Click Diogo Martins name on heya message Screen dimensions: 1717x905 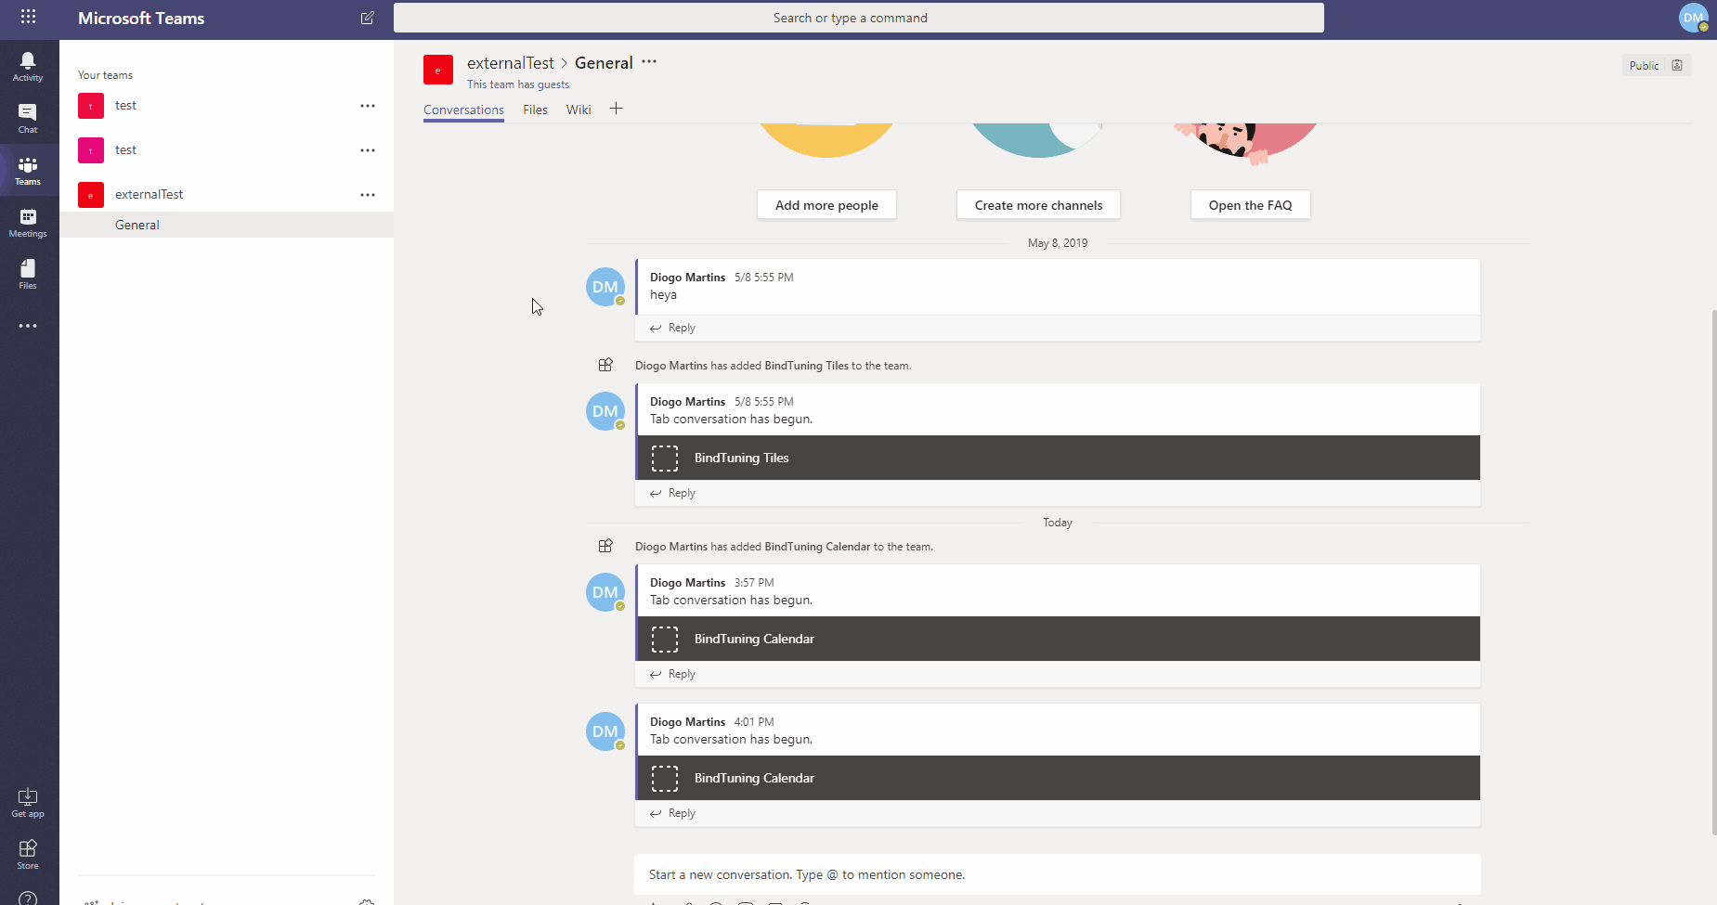[x=687, y=278]
